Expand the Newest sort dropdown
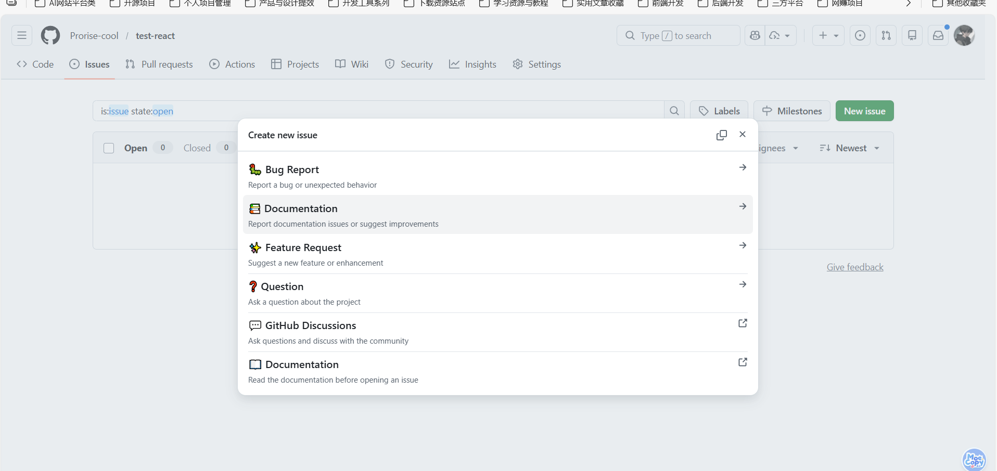Image resolution: width=997 pixels, height=471 pixels. (x=850, y=148)
